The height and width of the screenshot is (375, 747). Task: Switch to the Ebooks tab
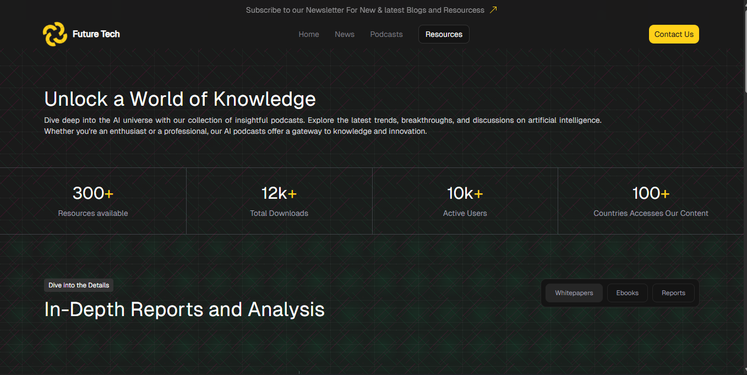pos(628,293)
